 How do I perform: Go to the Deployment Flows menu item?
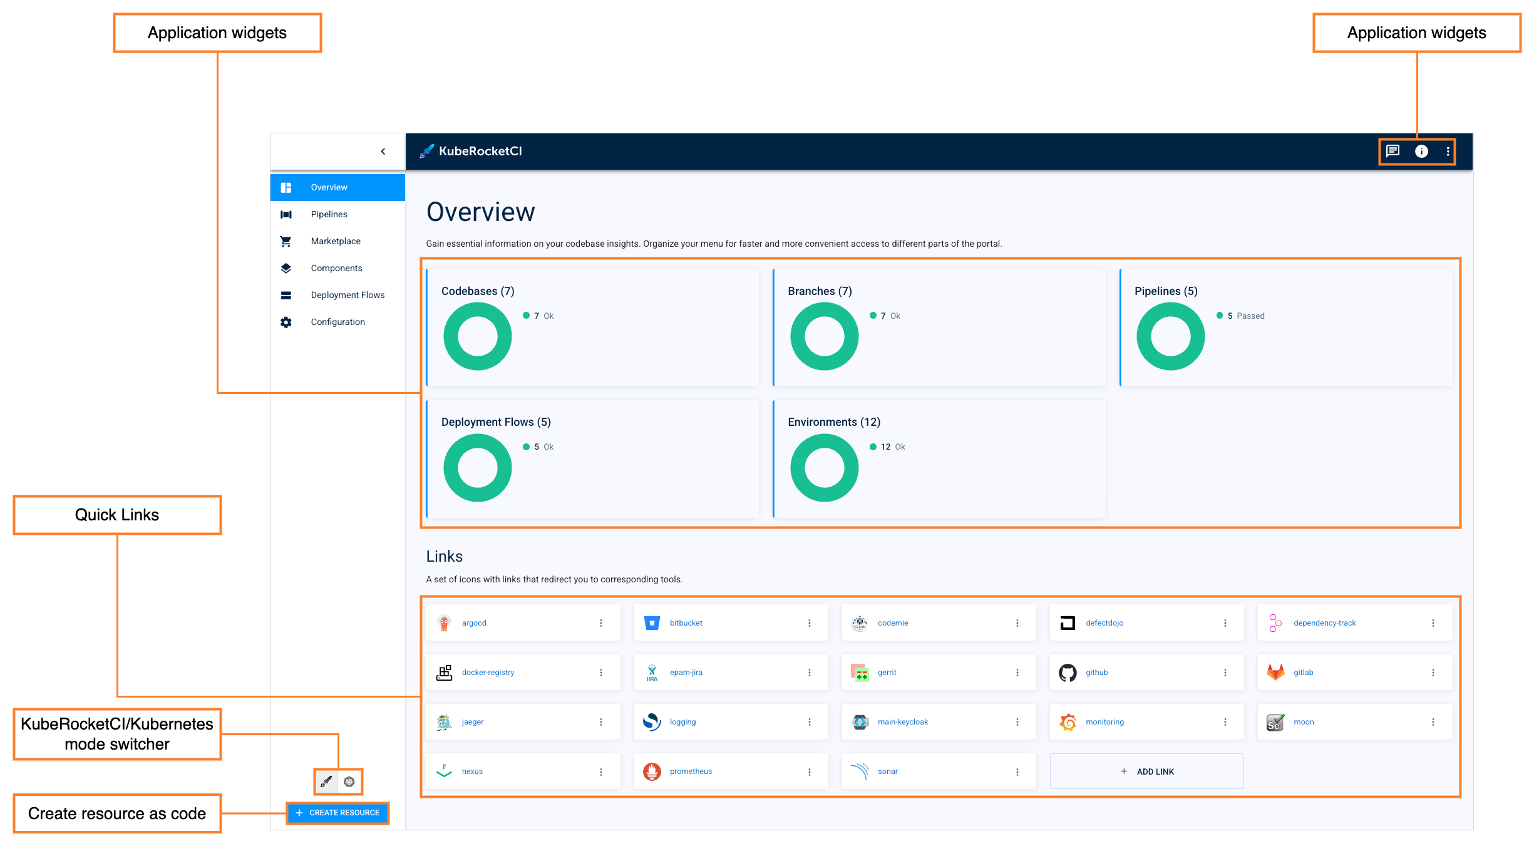click(347, 294)
